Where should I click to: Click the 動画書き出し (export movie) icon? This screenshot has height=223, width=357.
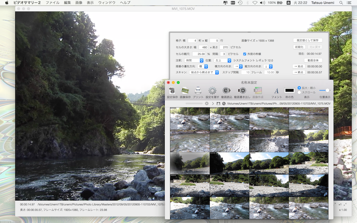click(x=242, y=90)
